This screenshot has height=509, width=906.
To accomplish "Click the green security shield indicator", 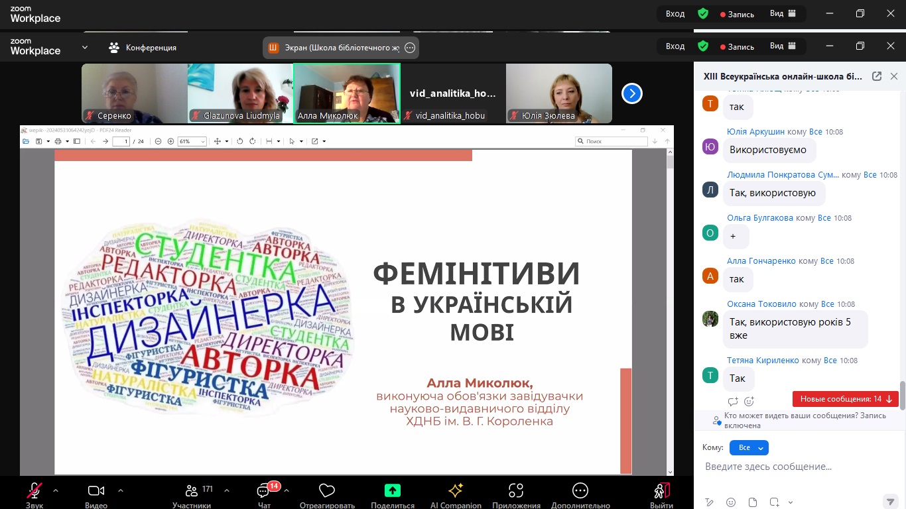I will [x=703, y=46].
